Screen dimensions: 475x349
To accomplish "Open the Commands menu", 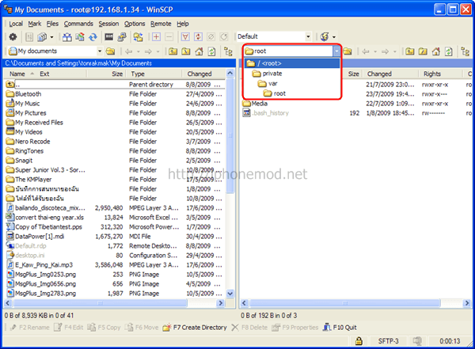I will [x=78, y=24].
